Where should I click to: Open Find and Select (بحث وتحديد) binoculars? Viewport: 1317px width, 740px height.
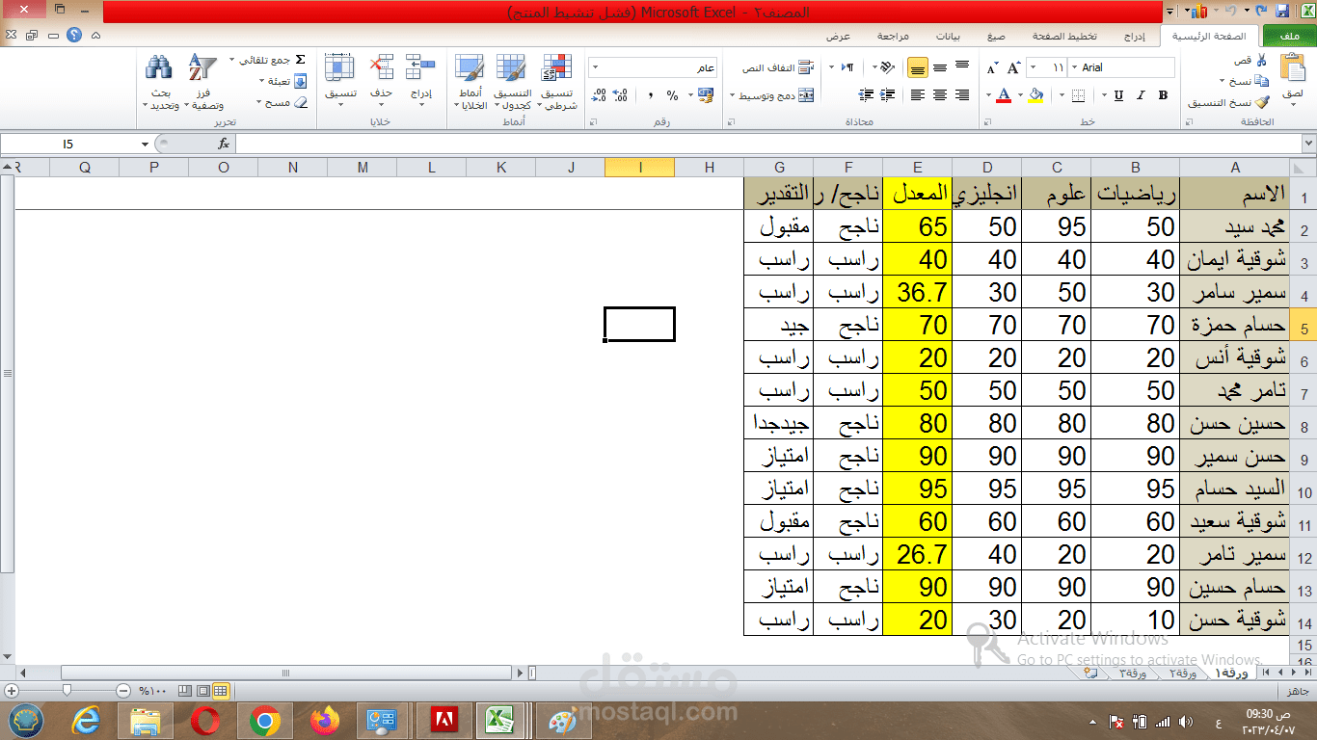[160, 82]
